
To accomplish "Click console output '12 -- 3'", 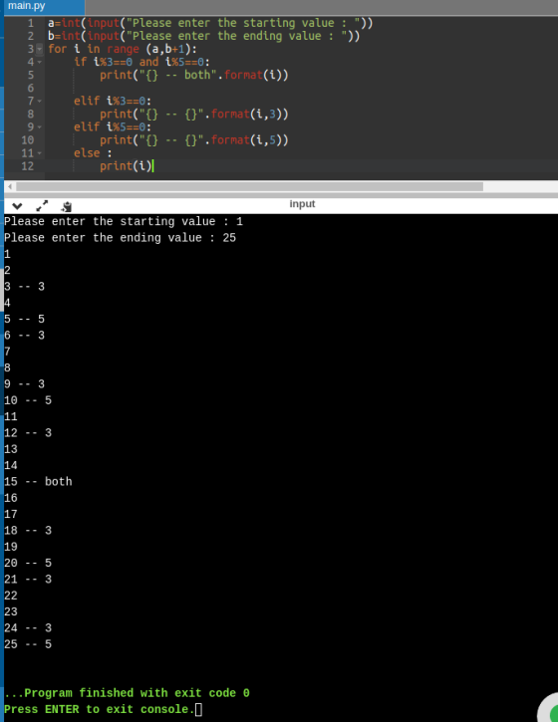I will coord(28,433).
